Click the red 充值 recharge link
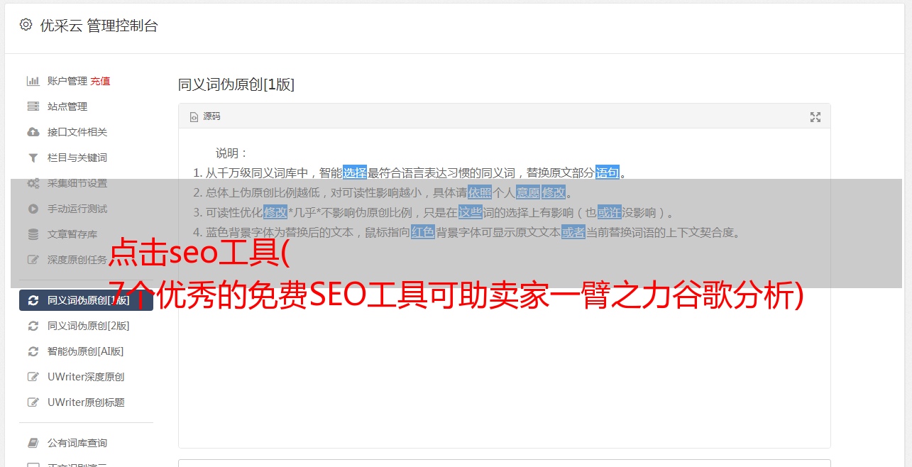Image resolution: width=912 pixels, height=467 pixels. click(x=100, y=81)
